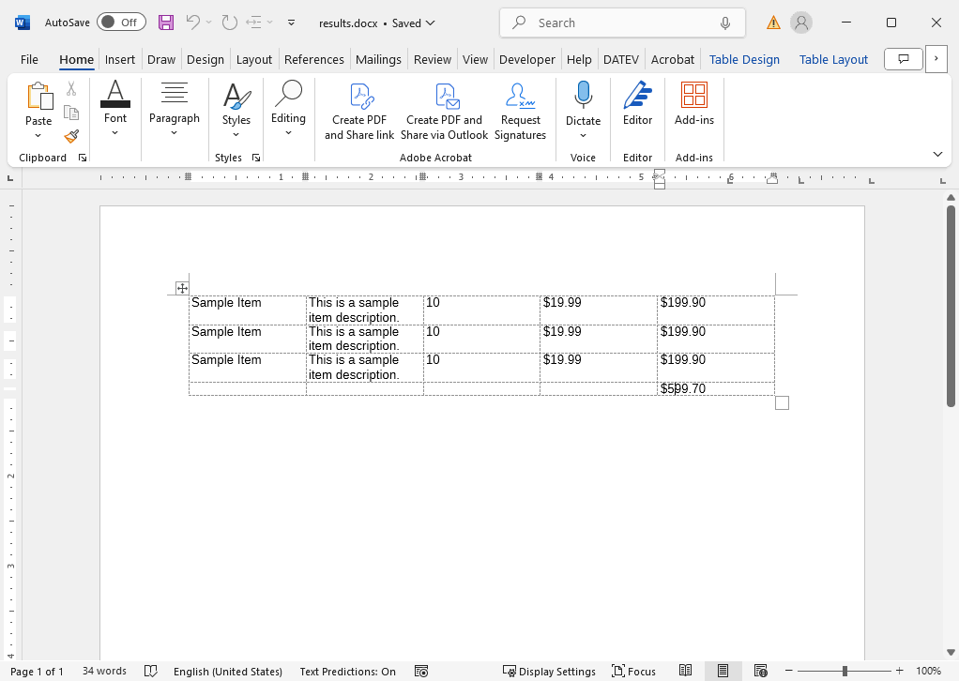This screenshot has width=959, height=681.
Task: Show more ribbon tabs with the arrow
Action: click(x=936, y=59)
